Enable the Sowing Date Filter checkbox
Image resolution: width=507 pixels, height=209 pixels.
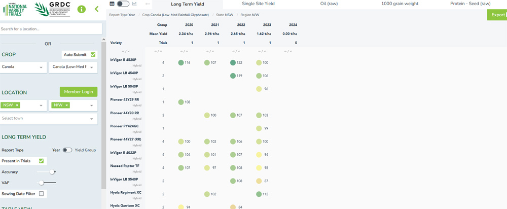point(42,193)
